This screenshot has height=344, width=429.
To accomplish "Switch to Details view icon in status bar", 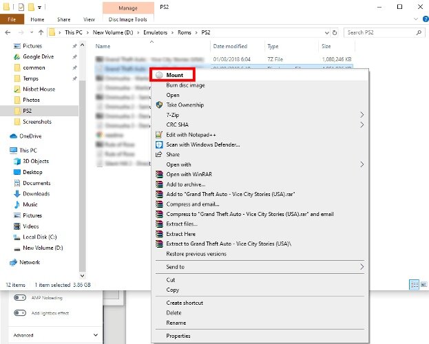I will coord(414,285).
